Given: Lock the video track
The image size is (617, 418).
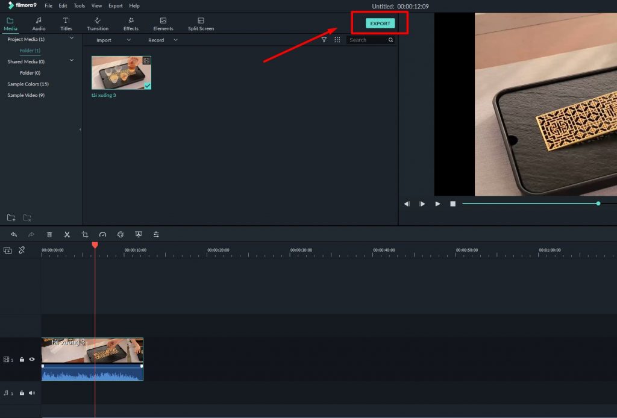Looking at the screenshot, I should pyautogui.click(x=22, y=359).
